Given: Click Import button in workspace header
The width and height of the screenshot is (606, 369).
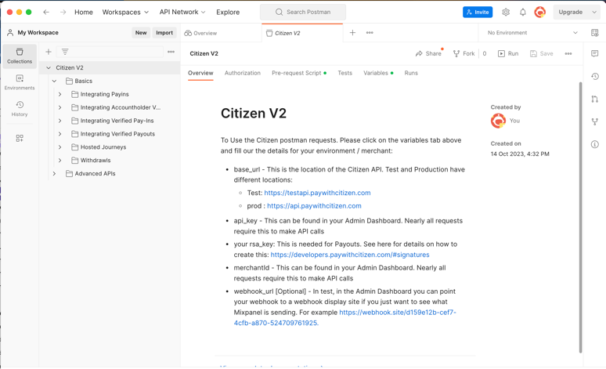Looking at the screenshot, I should coord(164,33).
